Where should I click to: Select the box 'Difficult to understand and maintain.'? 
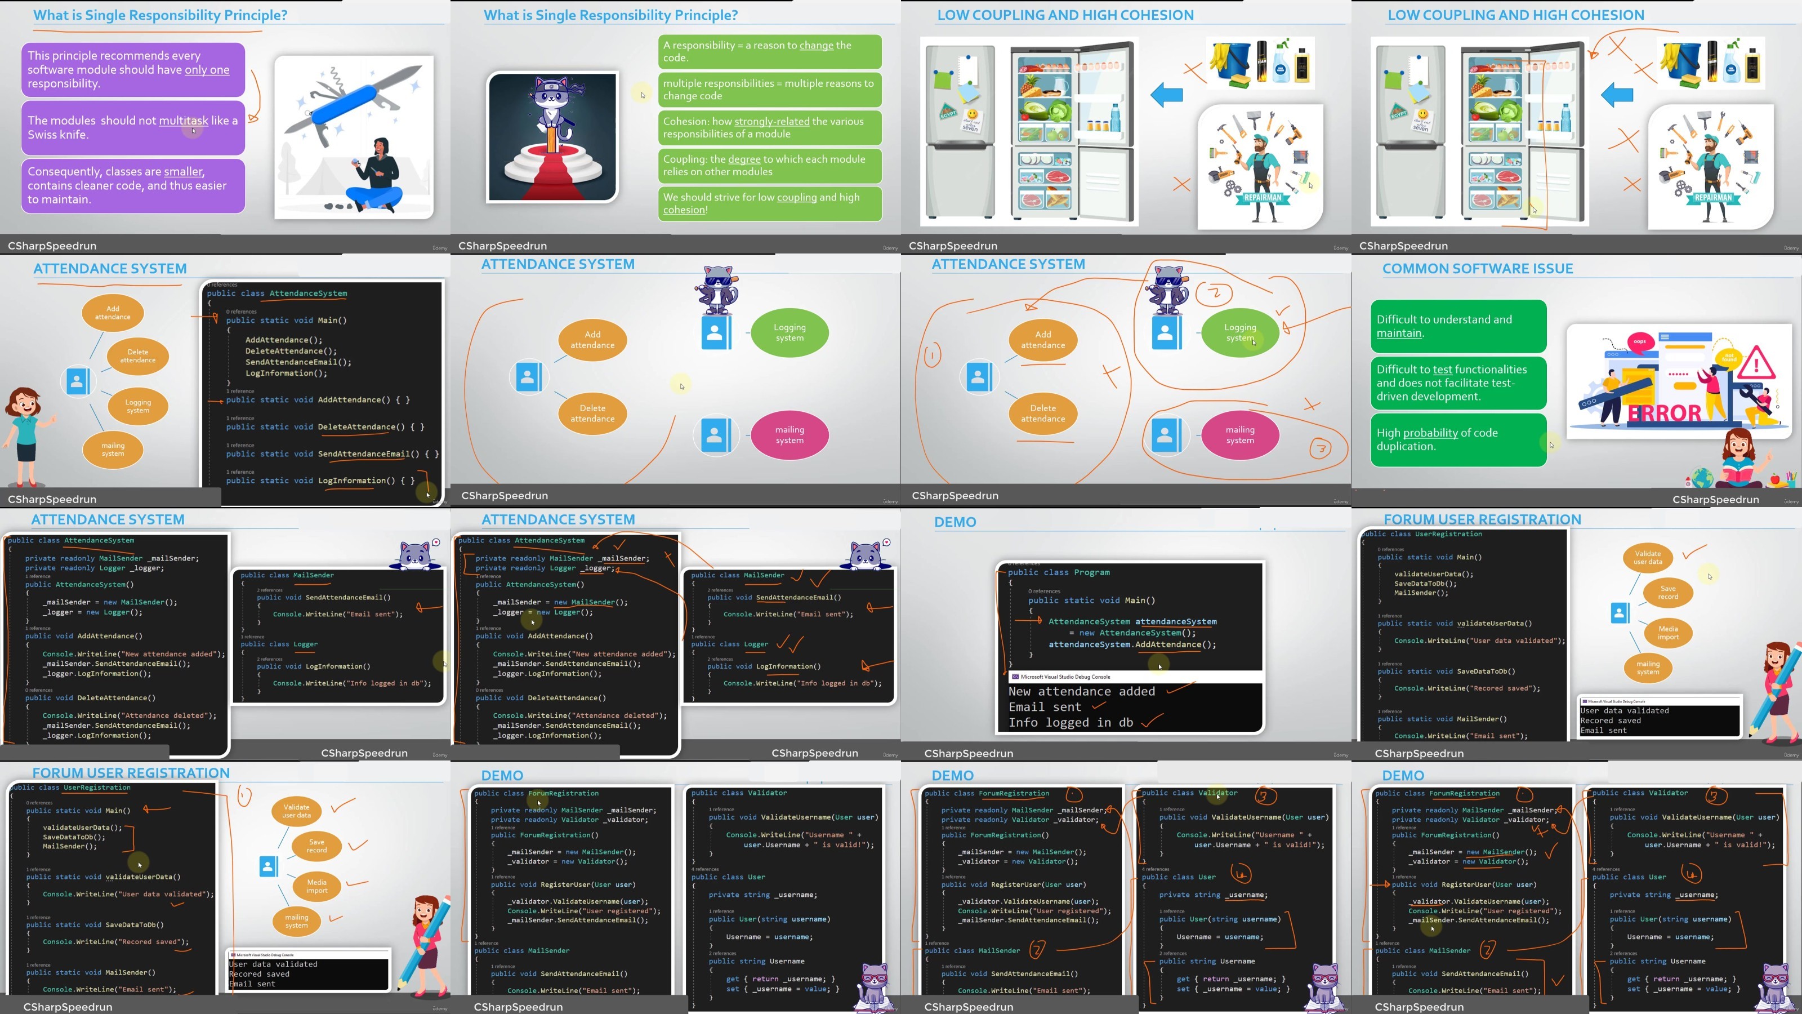coord(1458,326)
